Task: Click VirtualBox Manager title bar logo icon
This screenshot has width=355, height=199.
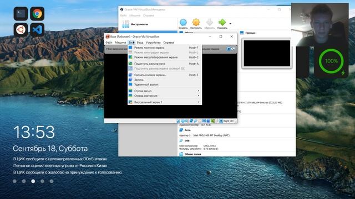Action: (x=121, y=9)
